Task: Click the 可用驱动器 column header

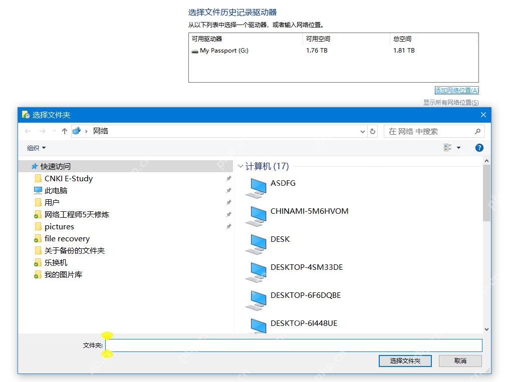Action: click(x=207, y=39)
